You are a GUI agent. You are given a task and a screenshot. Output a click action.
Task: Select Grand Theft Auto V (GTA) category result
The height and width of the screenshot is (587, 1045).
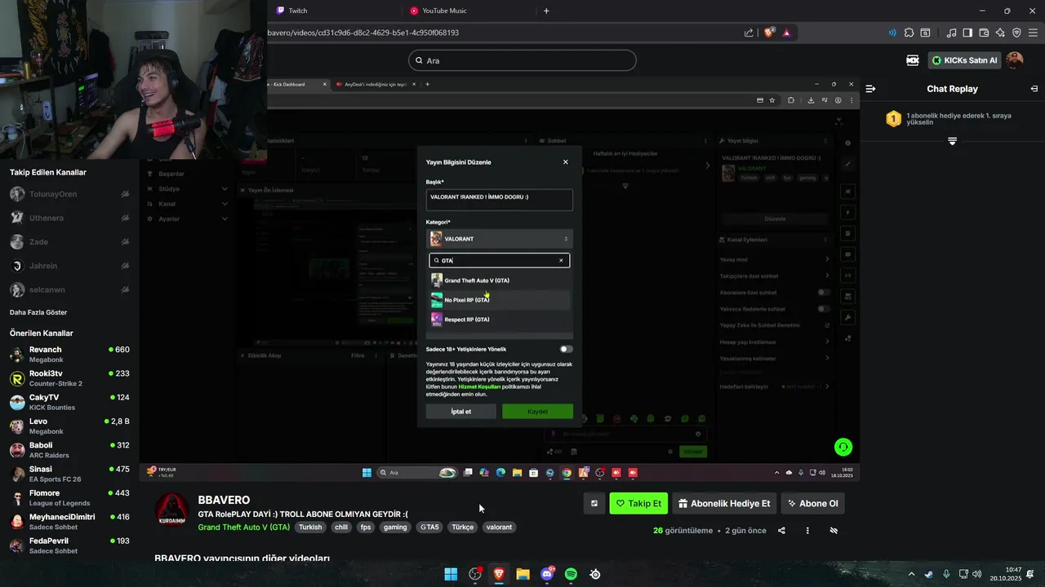(499, 280)
